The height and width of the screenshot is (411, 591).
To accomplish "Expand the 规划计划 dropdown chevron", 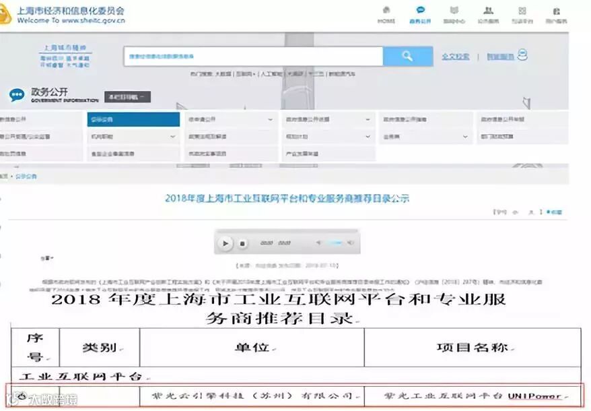I will click(368, 137).
